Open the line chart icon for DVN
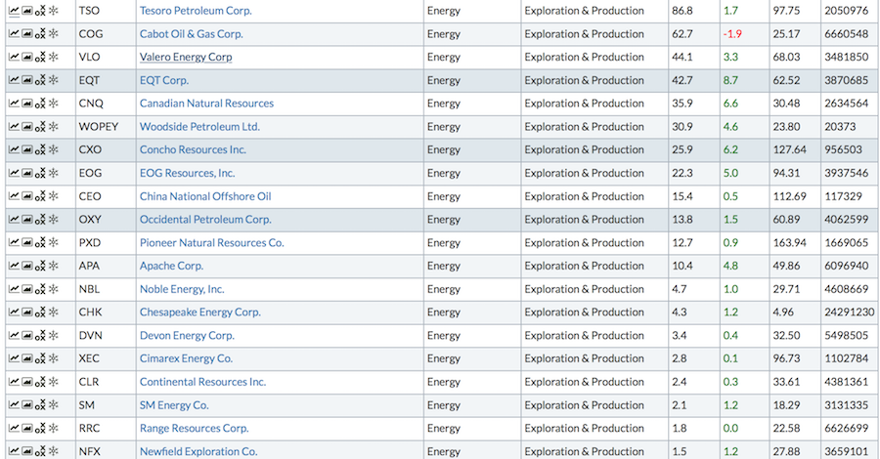This screenshot has width=880, height=459. click(14, 335)
